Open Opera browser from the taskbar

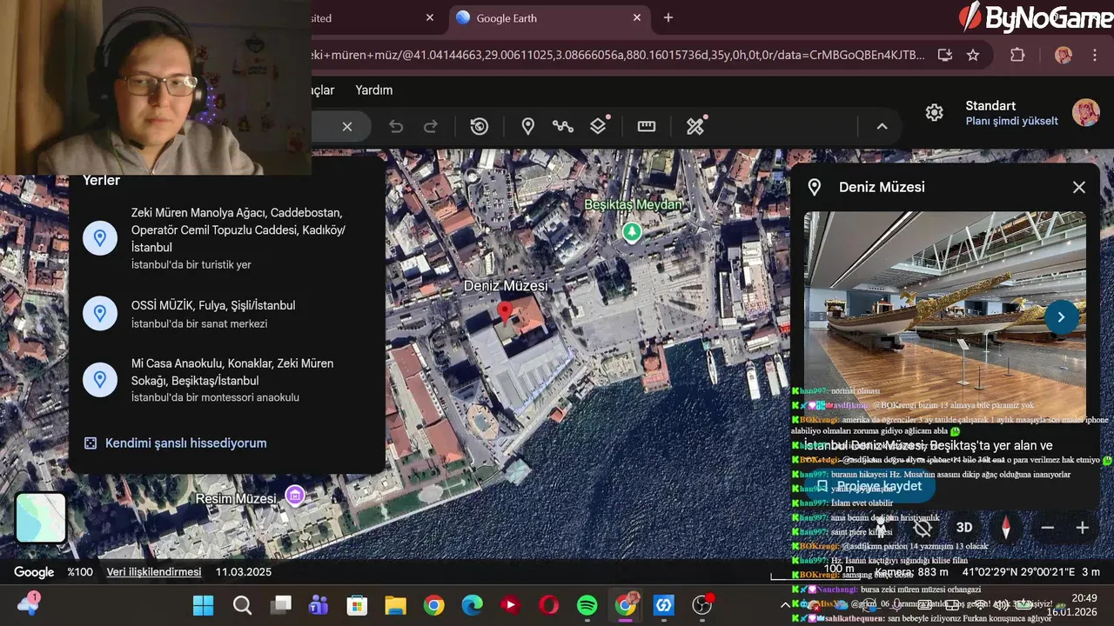click(549, 605)
